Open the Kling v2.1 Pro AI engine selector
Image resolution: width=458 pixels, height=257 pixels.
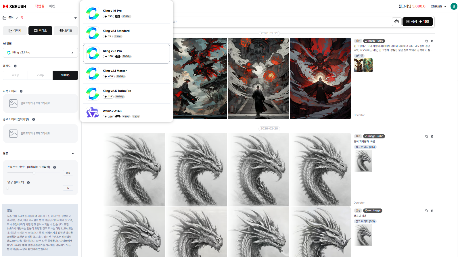[x=40, y=53]
